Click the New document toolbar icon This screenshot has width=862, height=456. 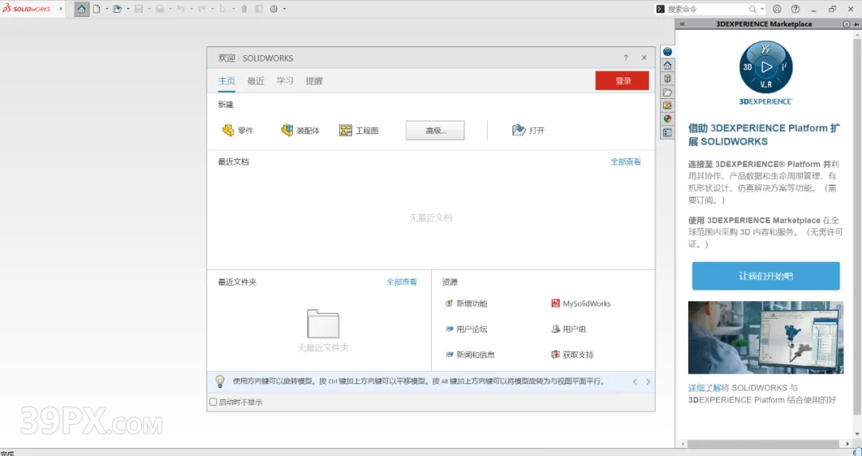coord(97,9)
